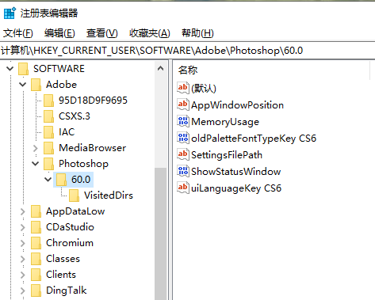Select the VisitedDirs key label

(x=109, y=196)
